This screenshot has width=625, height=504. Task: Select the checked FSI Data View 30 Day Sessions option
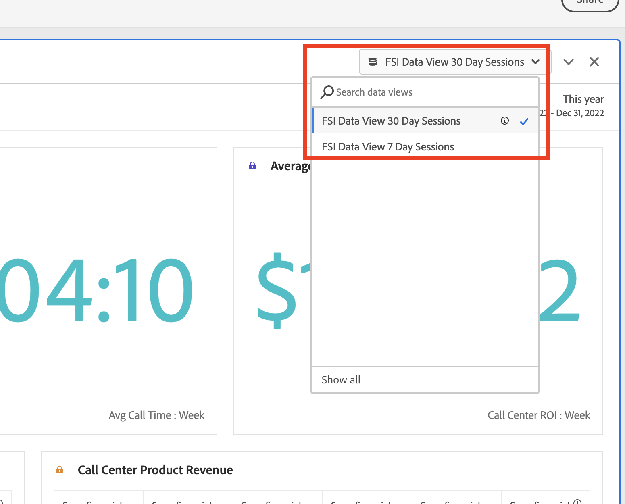coord(425,121)
